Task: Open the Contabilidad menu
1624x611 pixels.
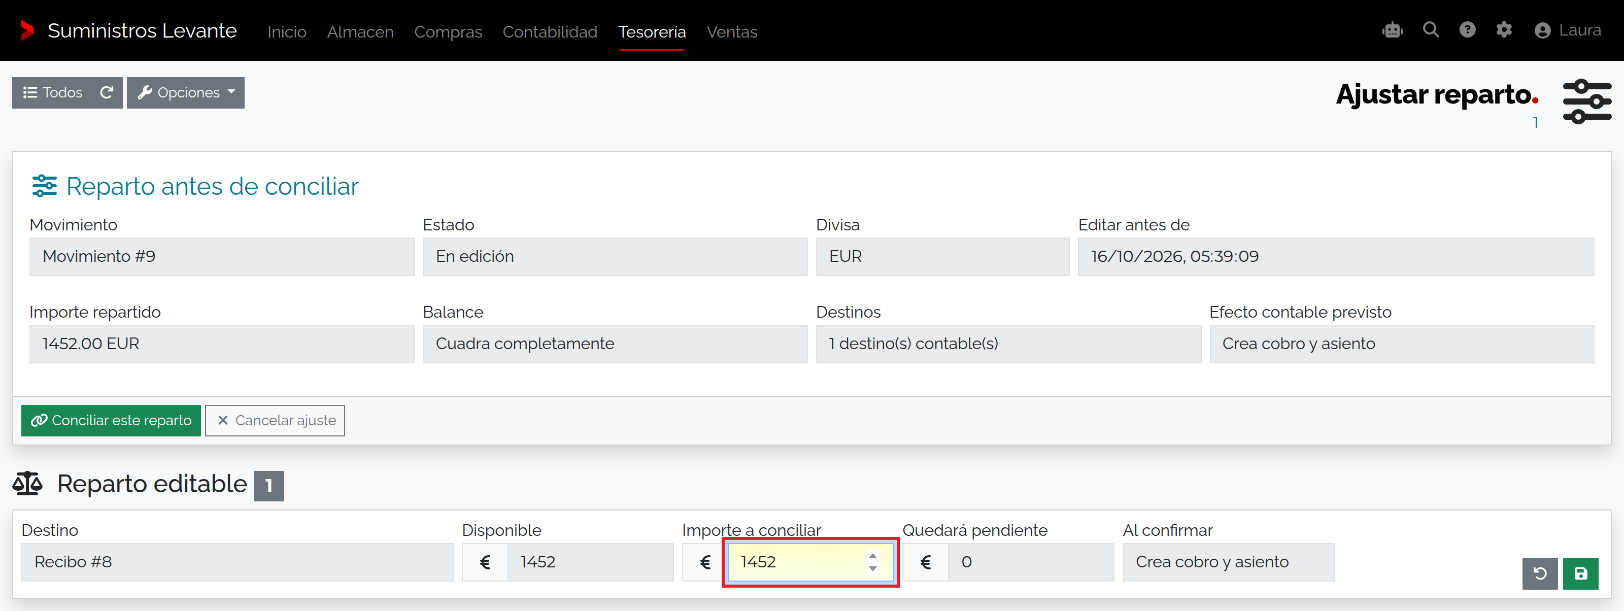Action: (x=550, y=31)
